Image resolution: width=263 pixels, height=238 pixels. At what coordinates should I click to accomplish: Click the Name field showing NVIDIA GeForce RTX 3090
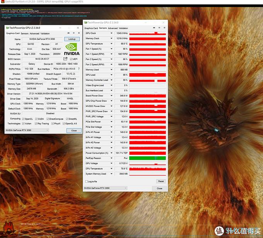coord(42,39)
